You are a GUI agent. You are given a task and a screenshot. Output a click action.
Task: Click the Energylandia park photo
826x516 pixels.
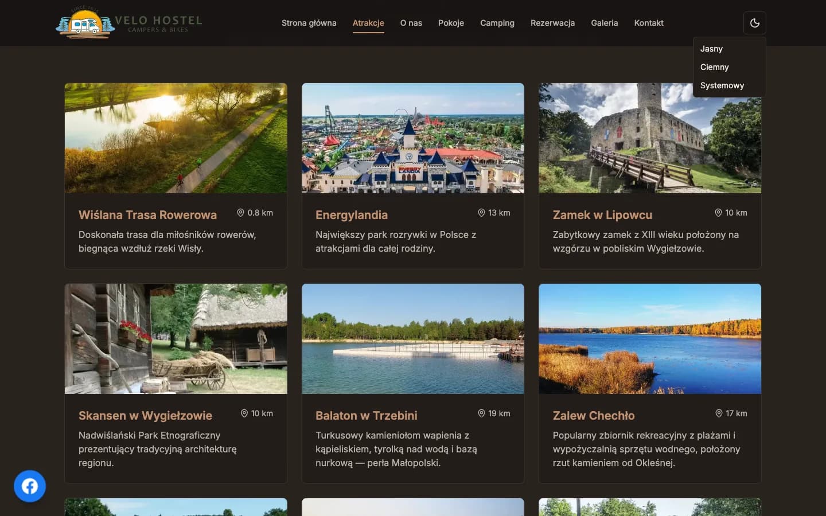(413, 138)
